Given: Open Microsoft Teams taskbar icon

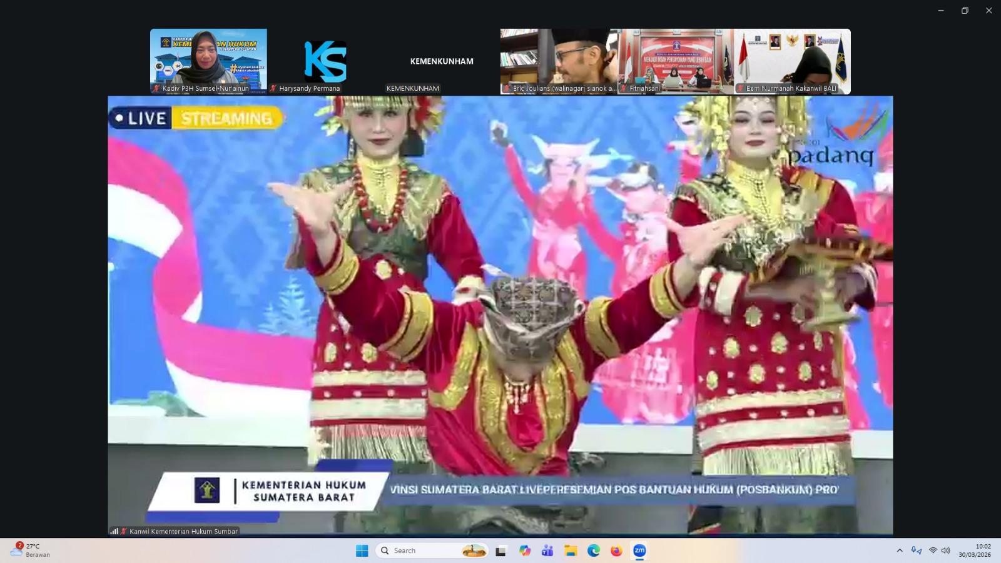Looking at the screenshot, I should [x=547, y=550].
